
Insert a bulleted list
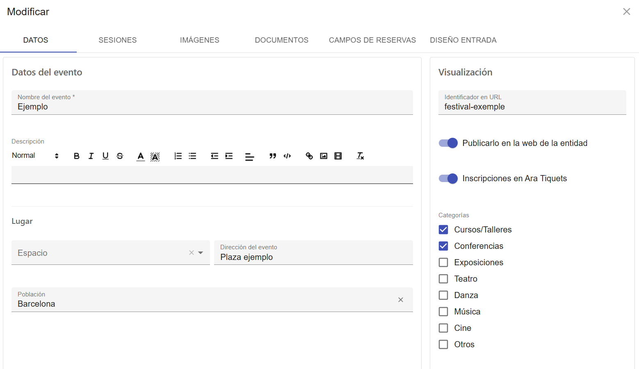click(x=192, y=156)
